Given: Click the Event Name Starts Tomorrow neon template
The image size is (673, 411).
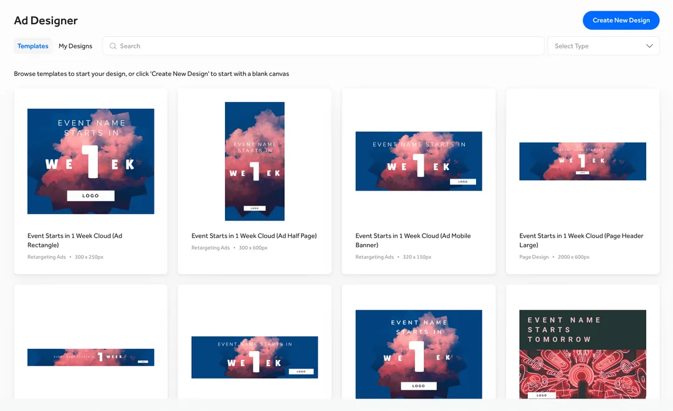Looking at the screenshot, I should (x=582, y=355).
